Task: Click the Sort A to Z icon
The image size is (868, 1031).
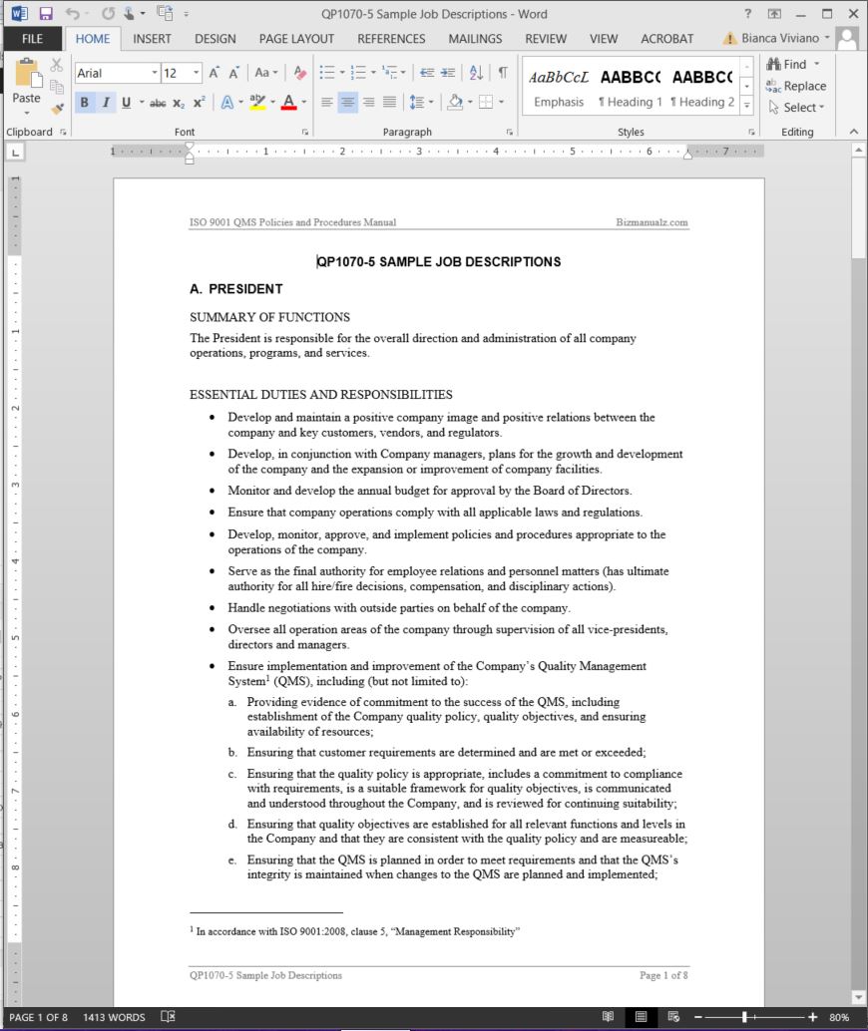Action: pos(477,73)
